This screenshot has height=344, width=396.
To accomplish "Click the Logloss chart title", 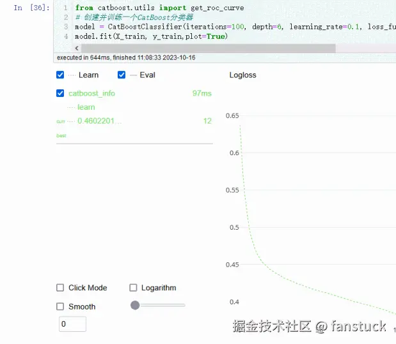I will (x=242, y=75).
